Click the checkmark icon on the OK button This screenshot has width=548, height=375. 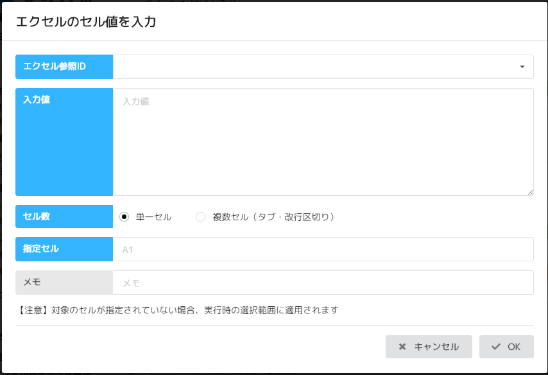(x=496, y=347)
